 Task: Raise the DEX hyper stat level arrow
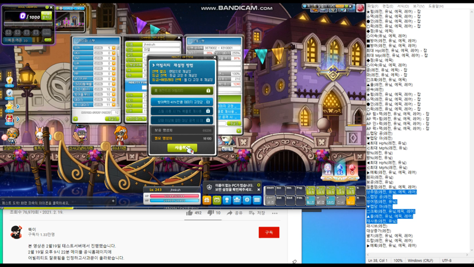click(x=114, y=53)
